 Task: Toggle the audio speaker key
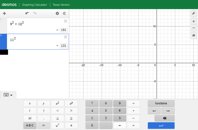point(44,125)
